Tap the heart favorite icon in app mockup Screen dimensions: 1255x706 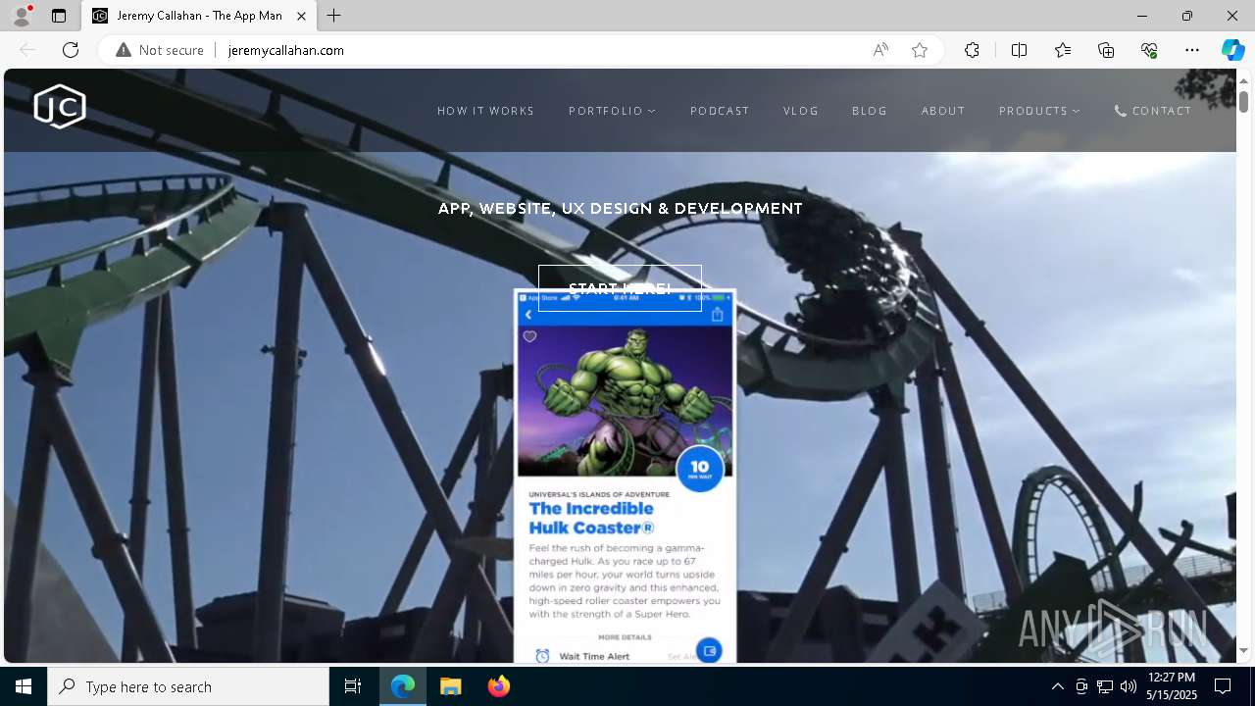[529, 336]
